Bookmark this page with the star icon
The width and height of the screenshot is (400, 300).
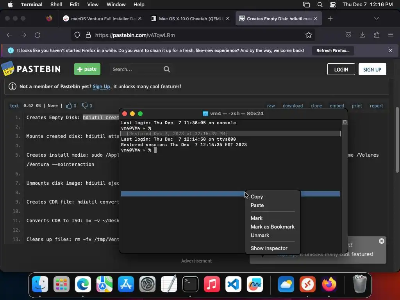tap(309, 35)
